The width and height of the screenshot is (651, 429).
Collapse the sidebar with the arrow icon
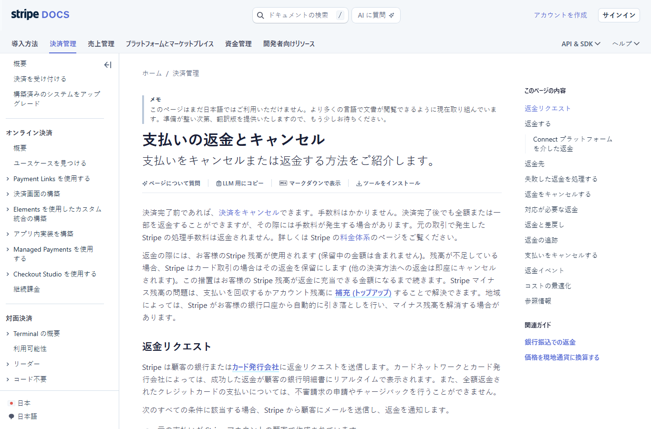(x=108, y=65)
